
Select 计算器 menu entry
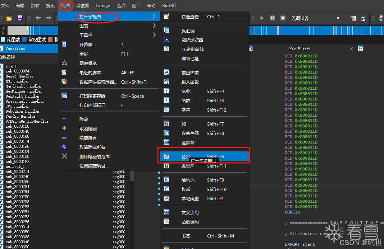pos(109,45)
